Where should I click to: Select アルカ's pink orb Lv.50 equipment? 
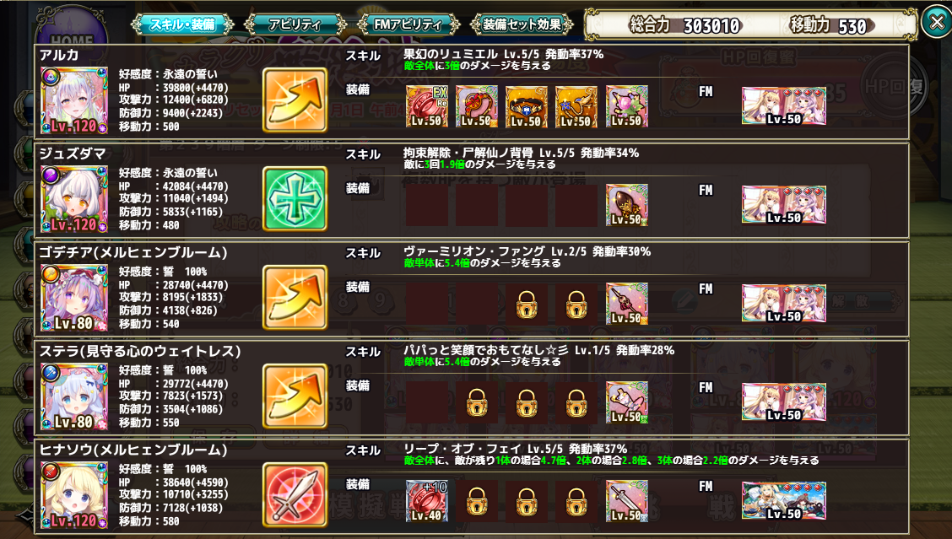(x=627, y=106)
